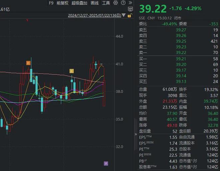Click the 外盘 value 21.33万
Viewport: 220px width, 171px height.
point(170,101)
